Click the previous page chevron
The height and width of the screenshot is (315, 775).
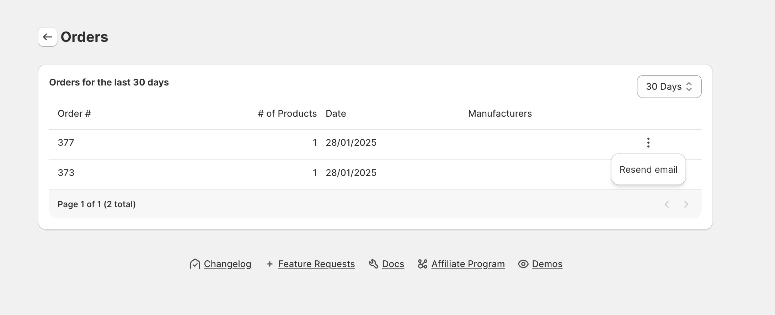667,204
